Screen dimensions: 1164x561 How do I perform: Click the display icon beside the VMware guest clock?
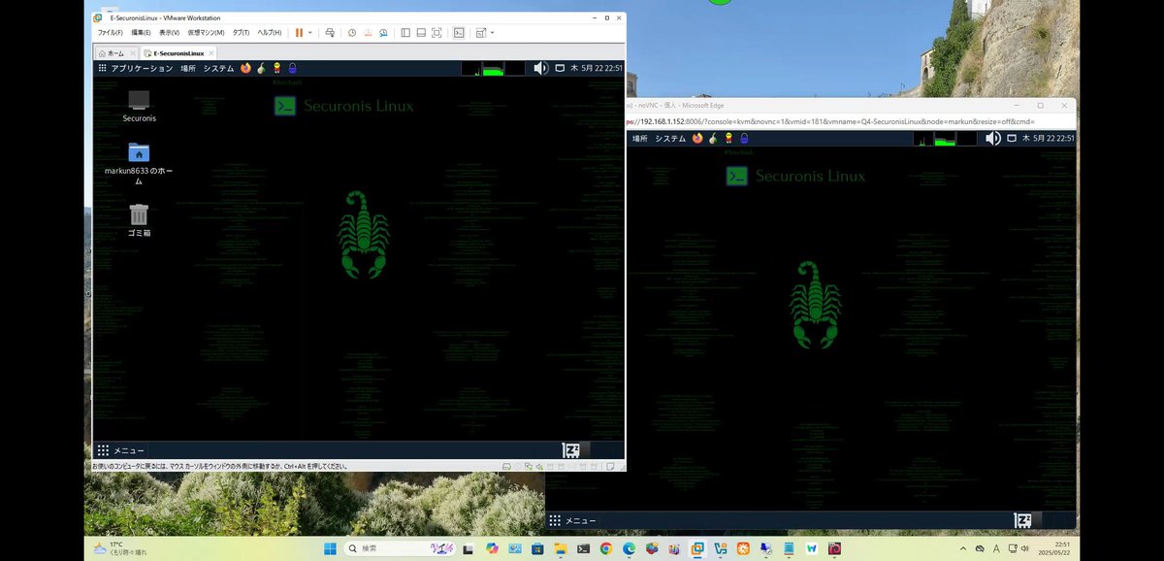click(560, 68)
